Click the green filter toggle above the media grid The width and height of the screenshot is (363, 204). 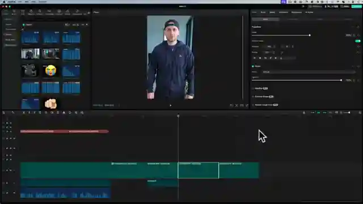[24, 24]
